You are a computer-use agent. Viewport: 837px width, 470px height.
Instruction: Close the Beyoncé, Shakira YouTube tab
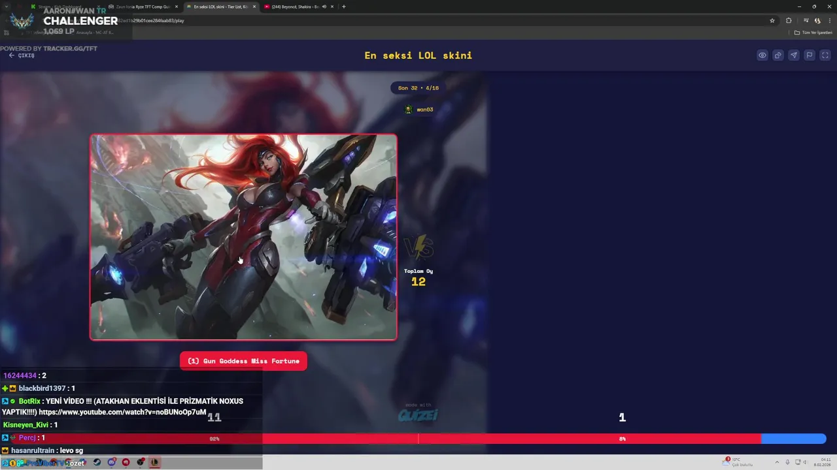[333, 7]
